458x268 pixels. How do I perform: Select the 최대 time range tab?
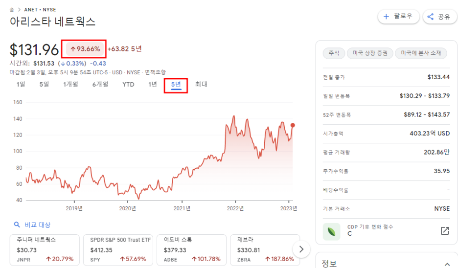point(201,84)
